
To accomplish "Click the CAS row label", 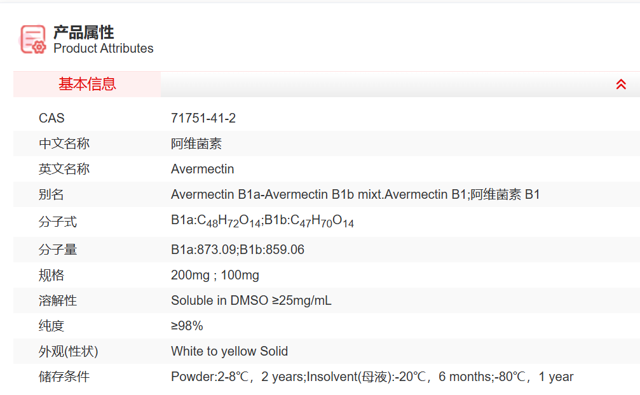I will (x=51, y=118).
